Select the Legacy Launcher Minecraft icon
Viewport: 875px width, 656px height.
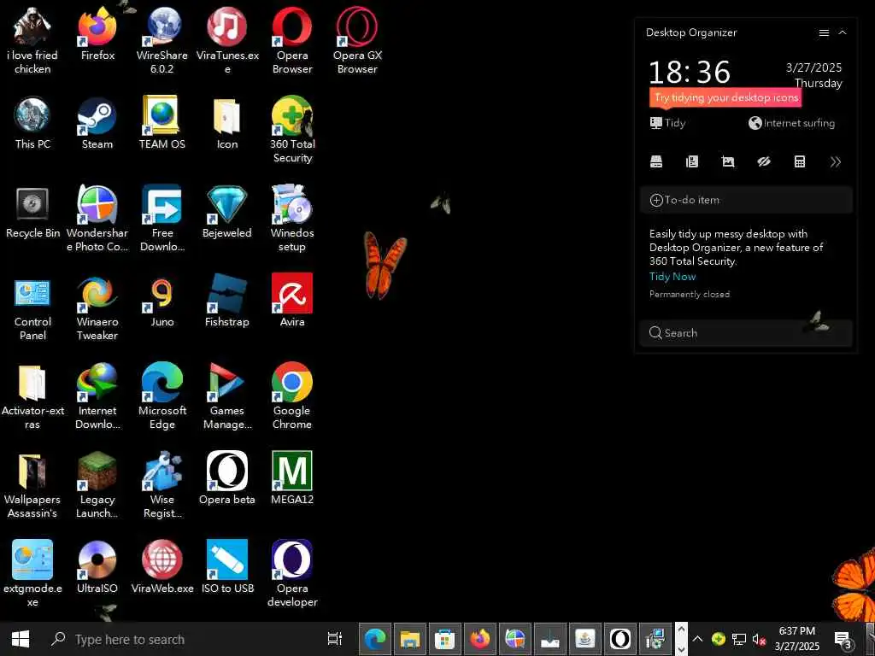coord(97,485)
